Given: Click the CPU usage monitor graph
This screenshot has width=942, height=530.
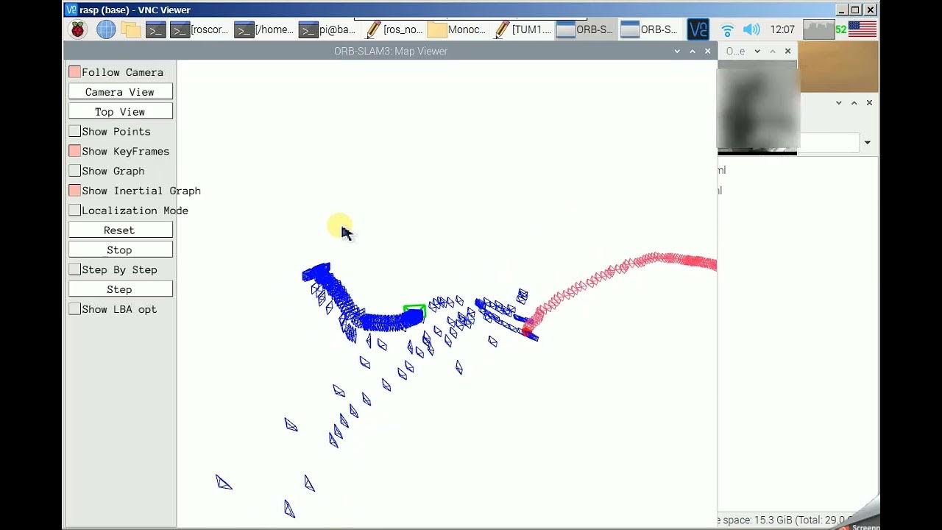Looking at the screenshot, I should [x=818, y=29].
